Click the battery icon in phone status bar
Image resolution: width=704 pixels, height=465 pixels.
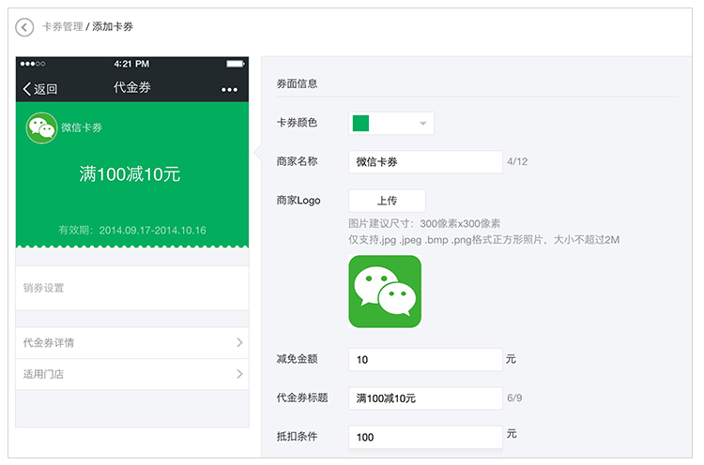(236, 64)
